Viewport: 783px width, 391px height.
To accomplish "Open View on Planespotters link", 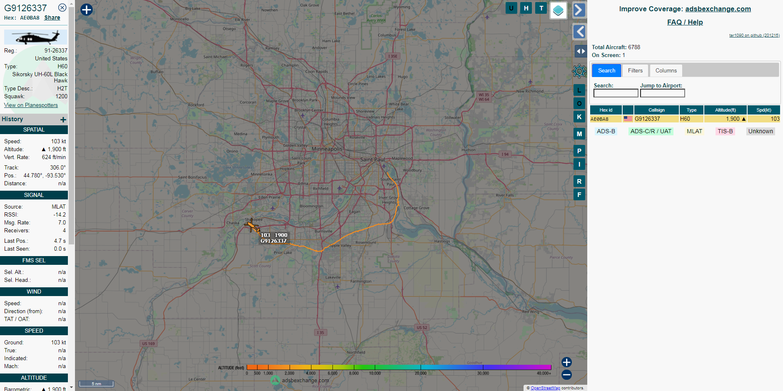I will tap(31, 105).
